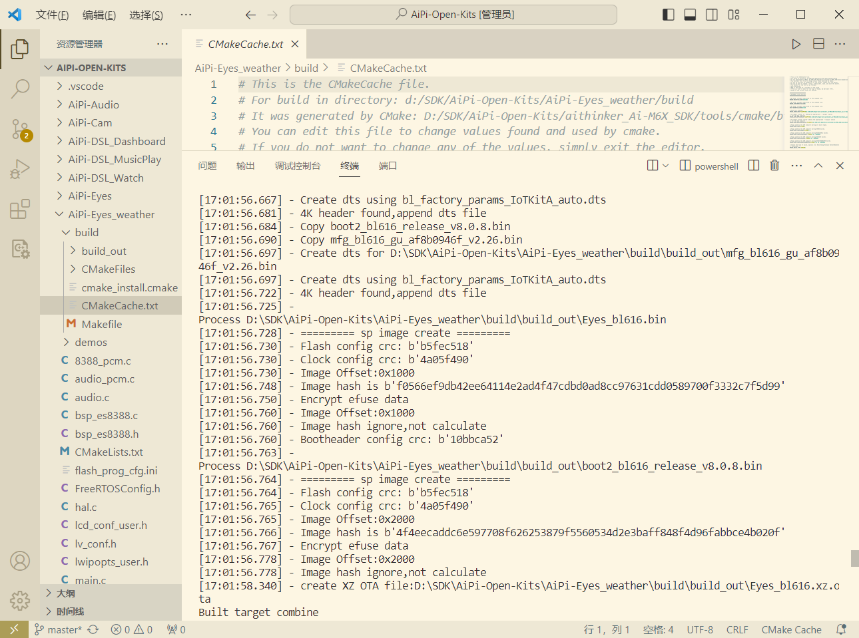The width and height of the screenshot is (859, 638).
Task: Collapse the AiPi-Eyes_weather folder
Action: tap(111, 214)
